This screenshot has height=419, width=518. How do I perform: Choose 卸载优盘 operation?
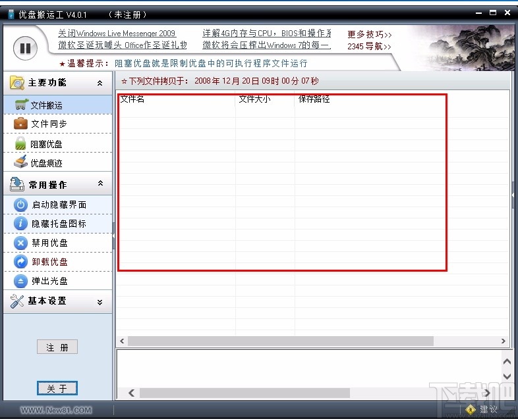[x=58, y=262]
